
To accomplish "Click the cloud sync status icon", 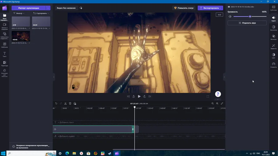I will click(x=81, y=8).
